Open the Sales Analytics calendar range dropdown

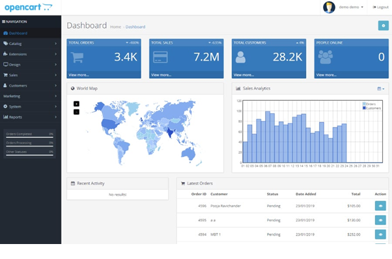(381, 89)
